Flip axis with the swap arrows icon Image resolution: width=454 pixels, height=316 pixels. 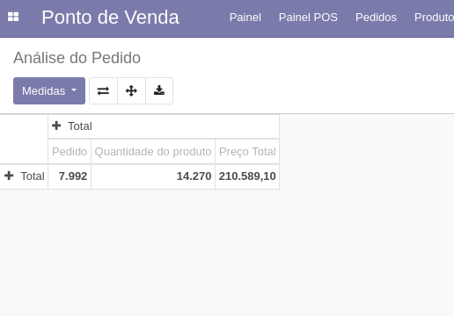pyautogui.click(x=103, y=90)
